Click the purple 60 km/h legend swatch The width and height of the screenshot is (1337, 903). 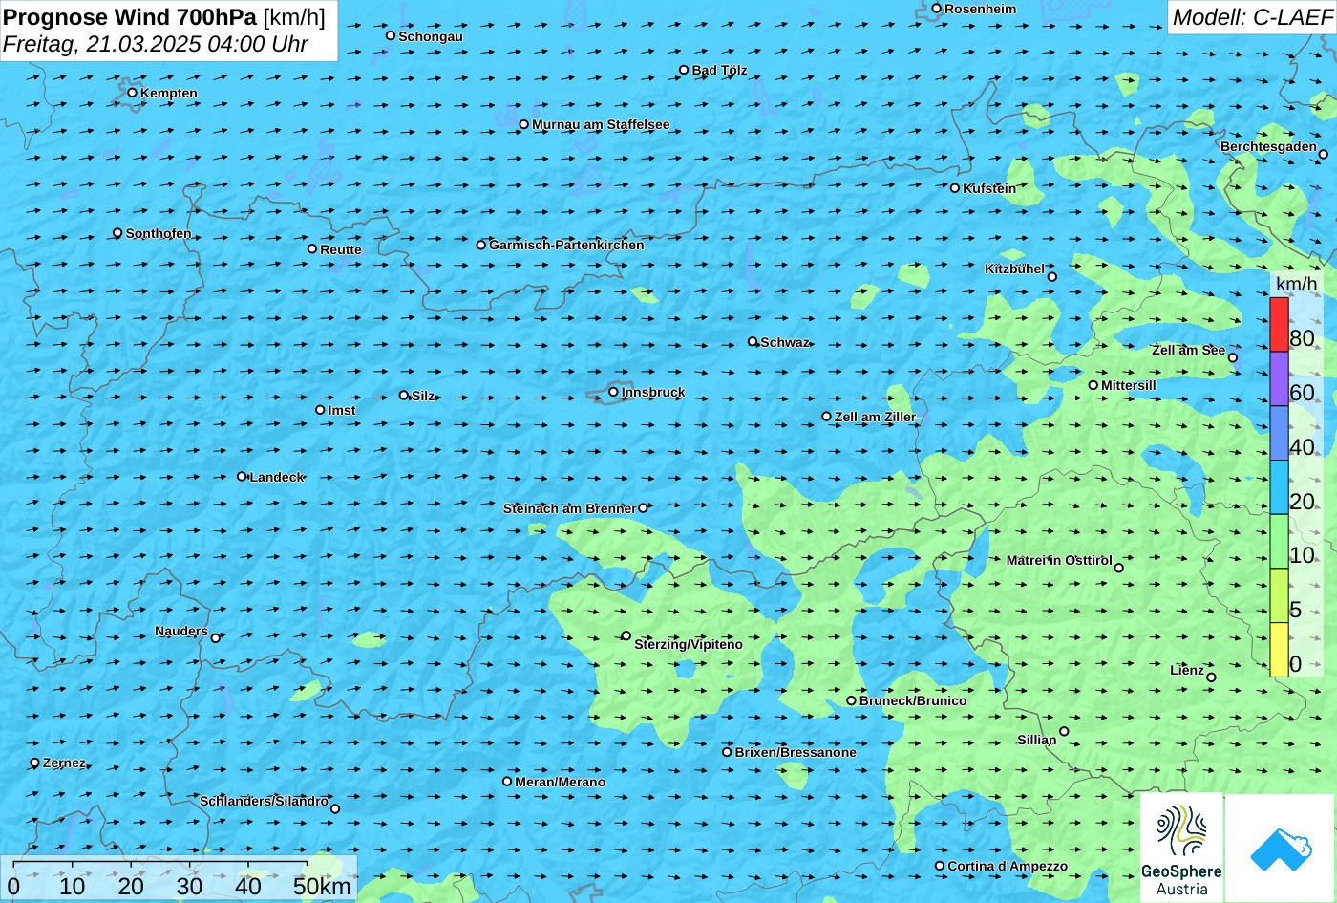[x=1279, y=379]
